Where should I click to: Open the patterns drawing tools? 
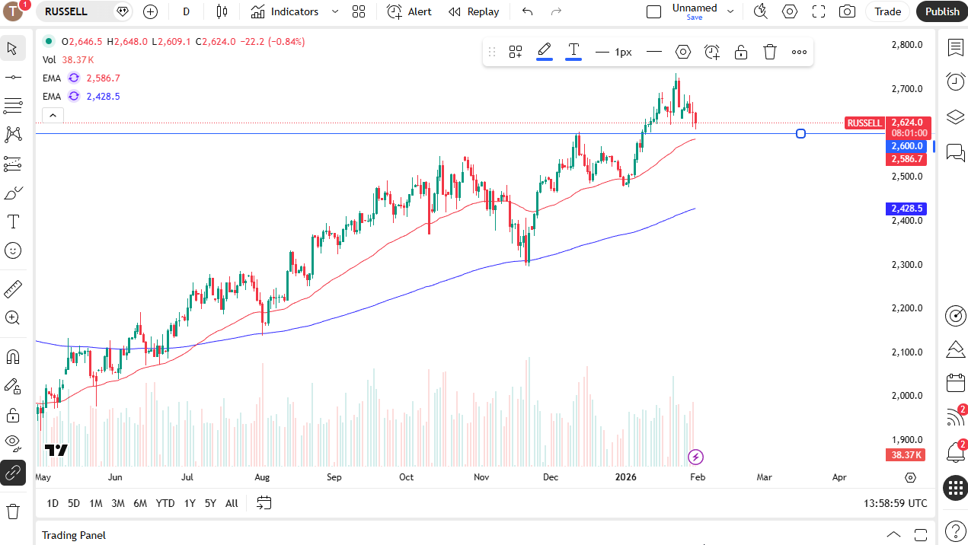click(x=13, y=135)
